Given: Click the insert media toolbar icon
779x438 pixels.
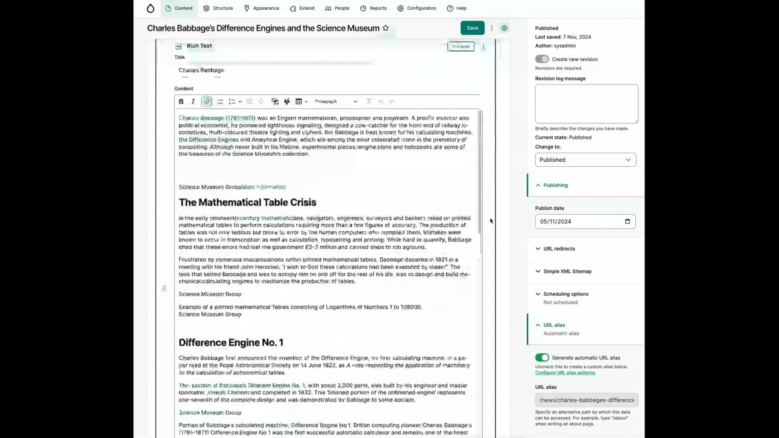Looking at the screenshot, I should coord(275,102).
